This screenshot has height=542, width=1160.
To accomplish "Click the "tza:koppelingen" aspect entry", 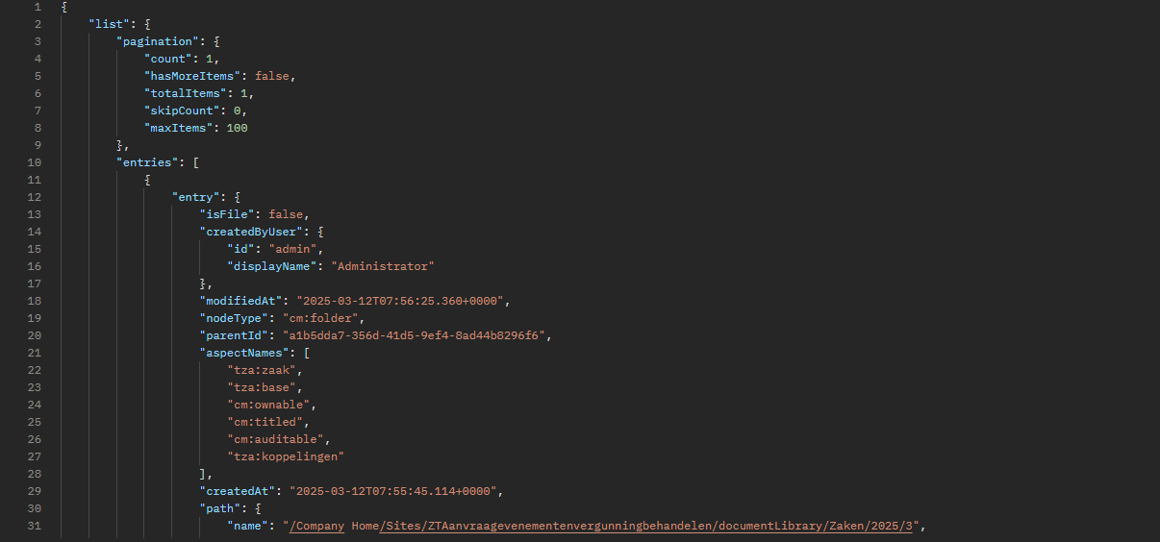I will point(286,456).
